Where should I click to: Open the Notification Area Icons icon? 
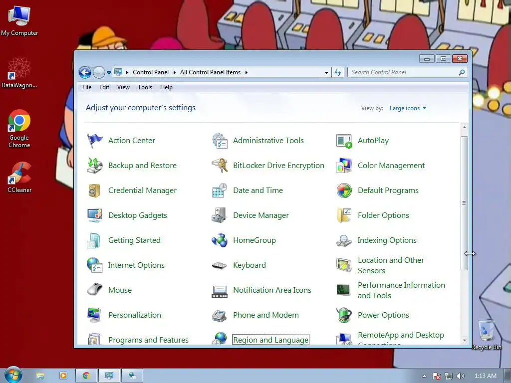[x=220, y=291]
